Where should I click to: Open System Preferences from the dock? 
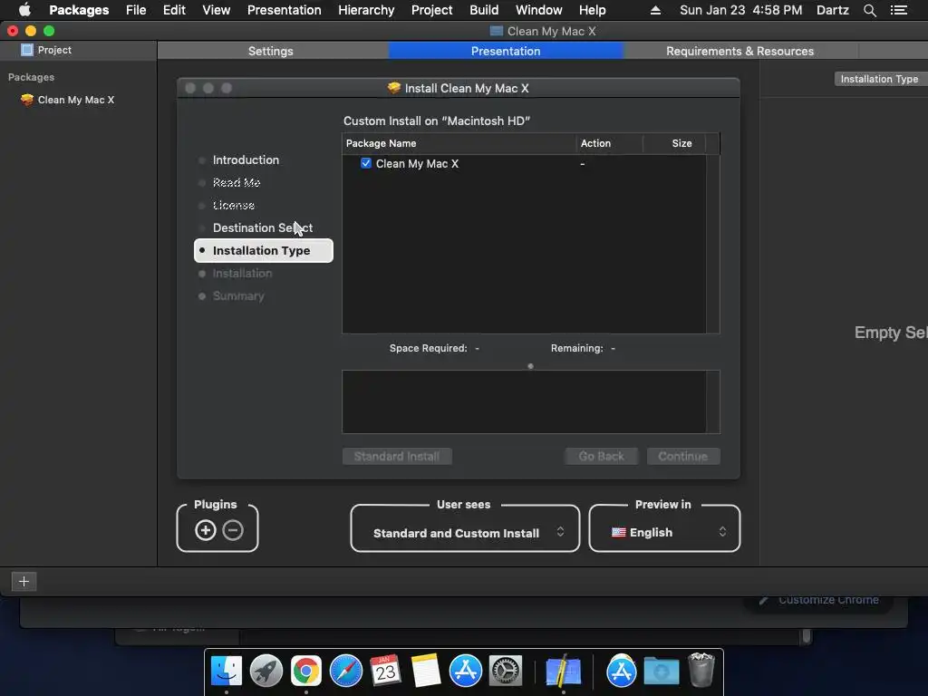tap(506, 672)
